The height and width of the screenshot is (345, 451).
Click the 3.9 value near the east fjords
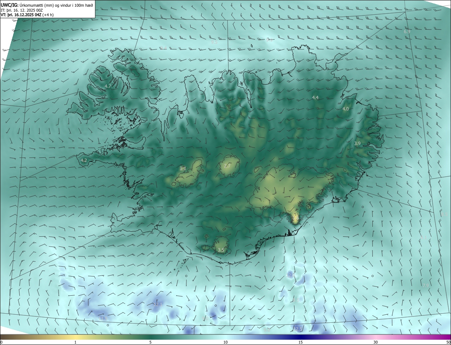pyautogui.click(x=357, y=143)
